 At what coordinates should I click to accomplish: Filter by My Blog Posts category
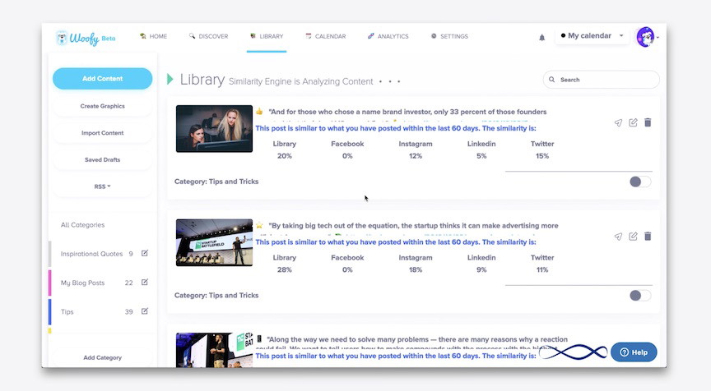click(82, 283)
